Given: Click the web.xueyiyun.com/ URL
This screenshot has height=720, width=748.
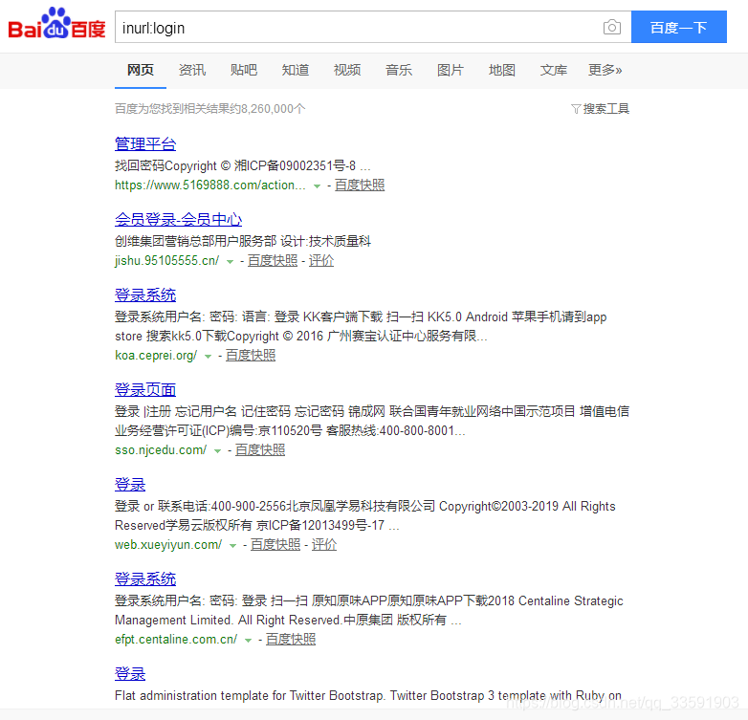Looking at the screenshot, I should click(168, 544).
